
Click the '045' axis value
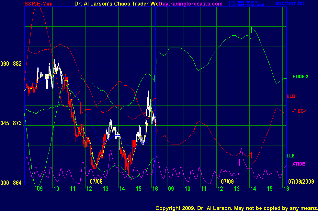5,123
